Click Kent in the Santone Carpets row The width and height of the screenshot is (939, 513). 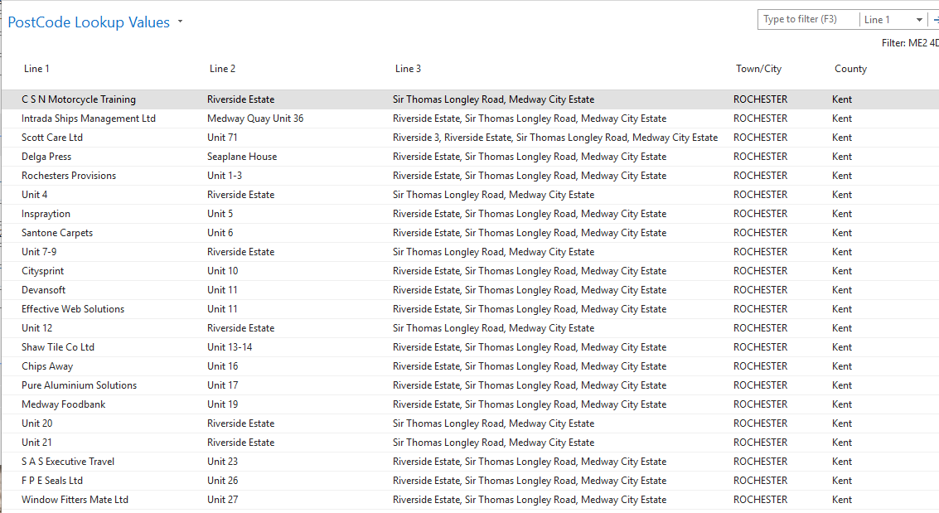[841, 233]
